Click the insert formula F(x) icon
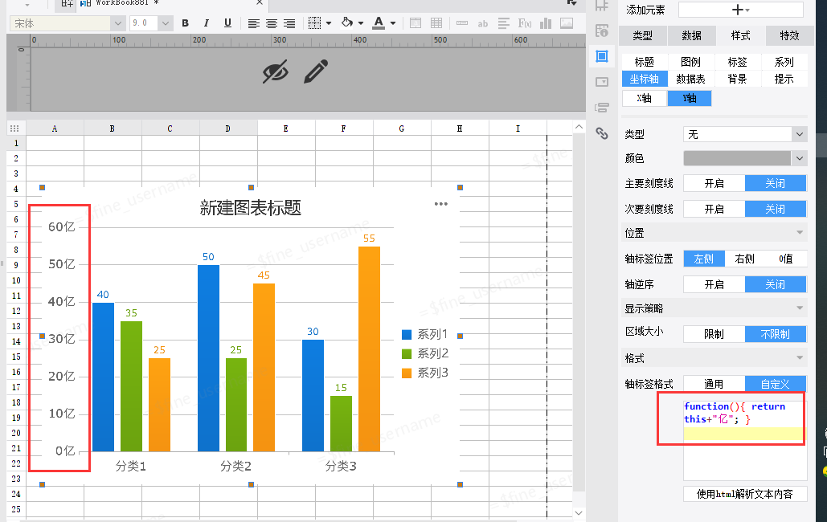This screenshot has height=522, width=827. coord(524,23)
